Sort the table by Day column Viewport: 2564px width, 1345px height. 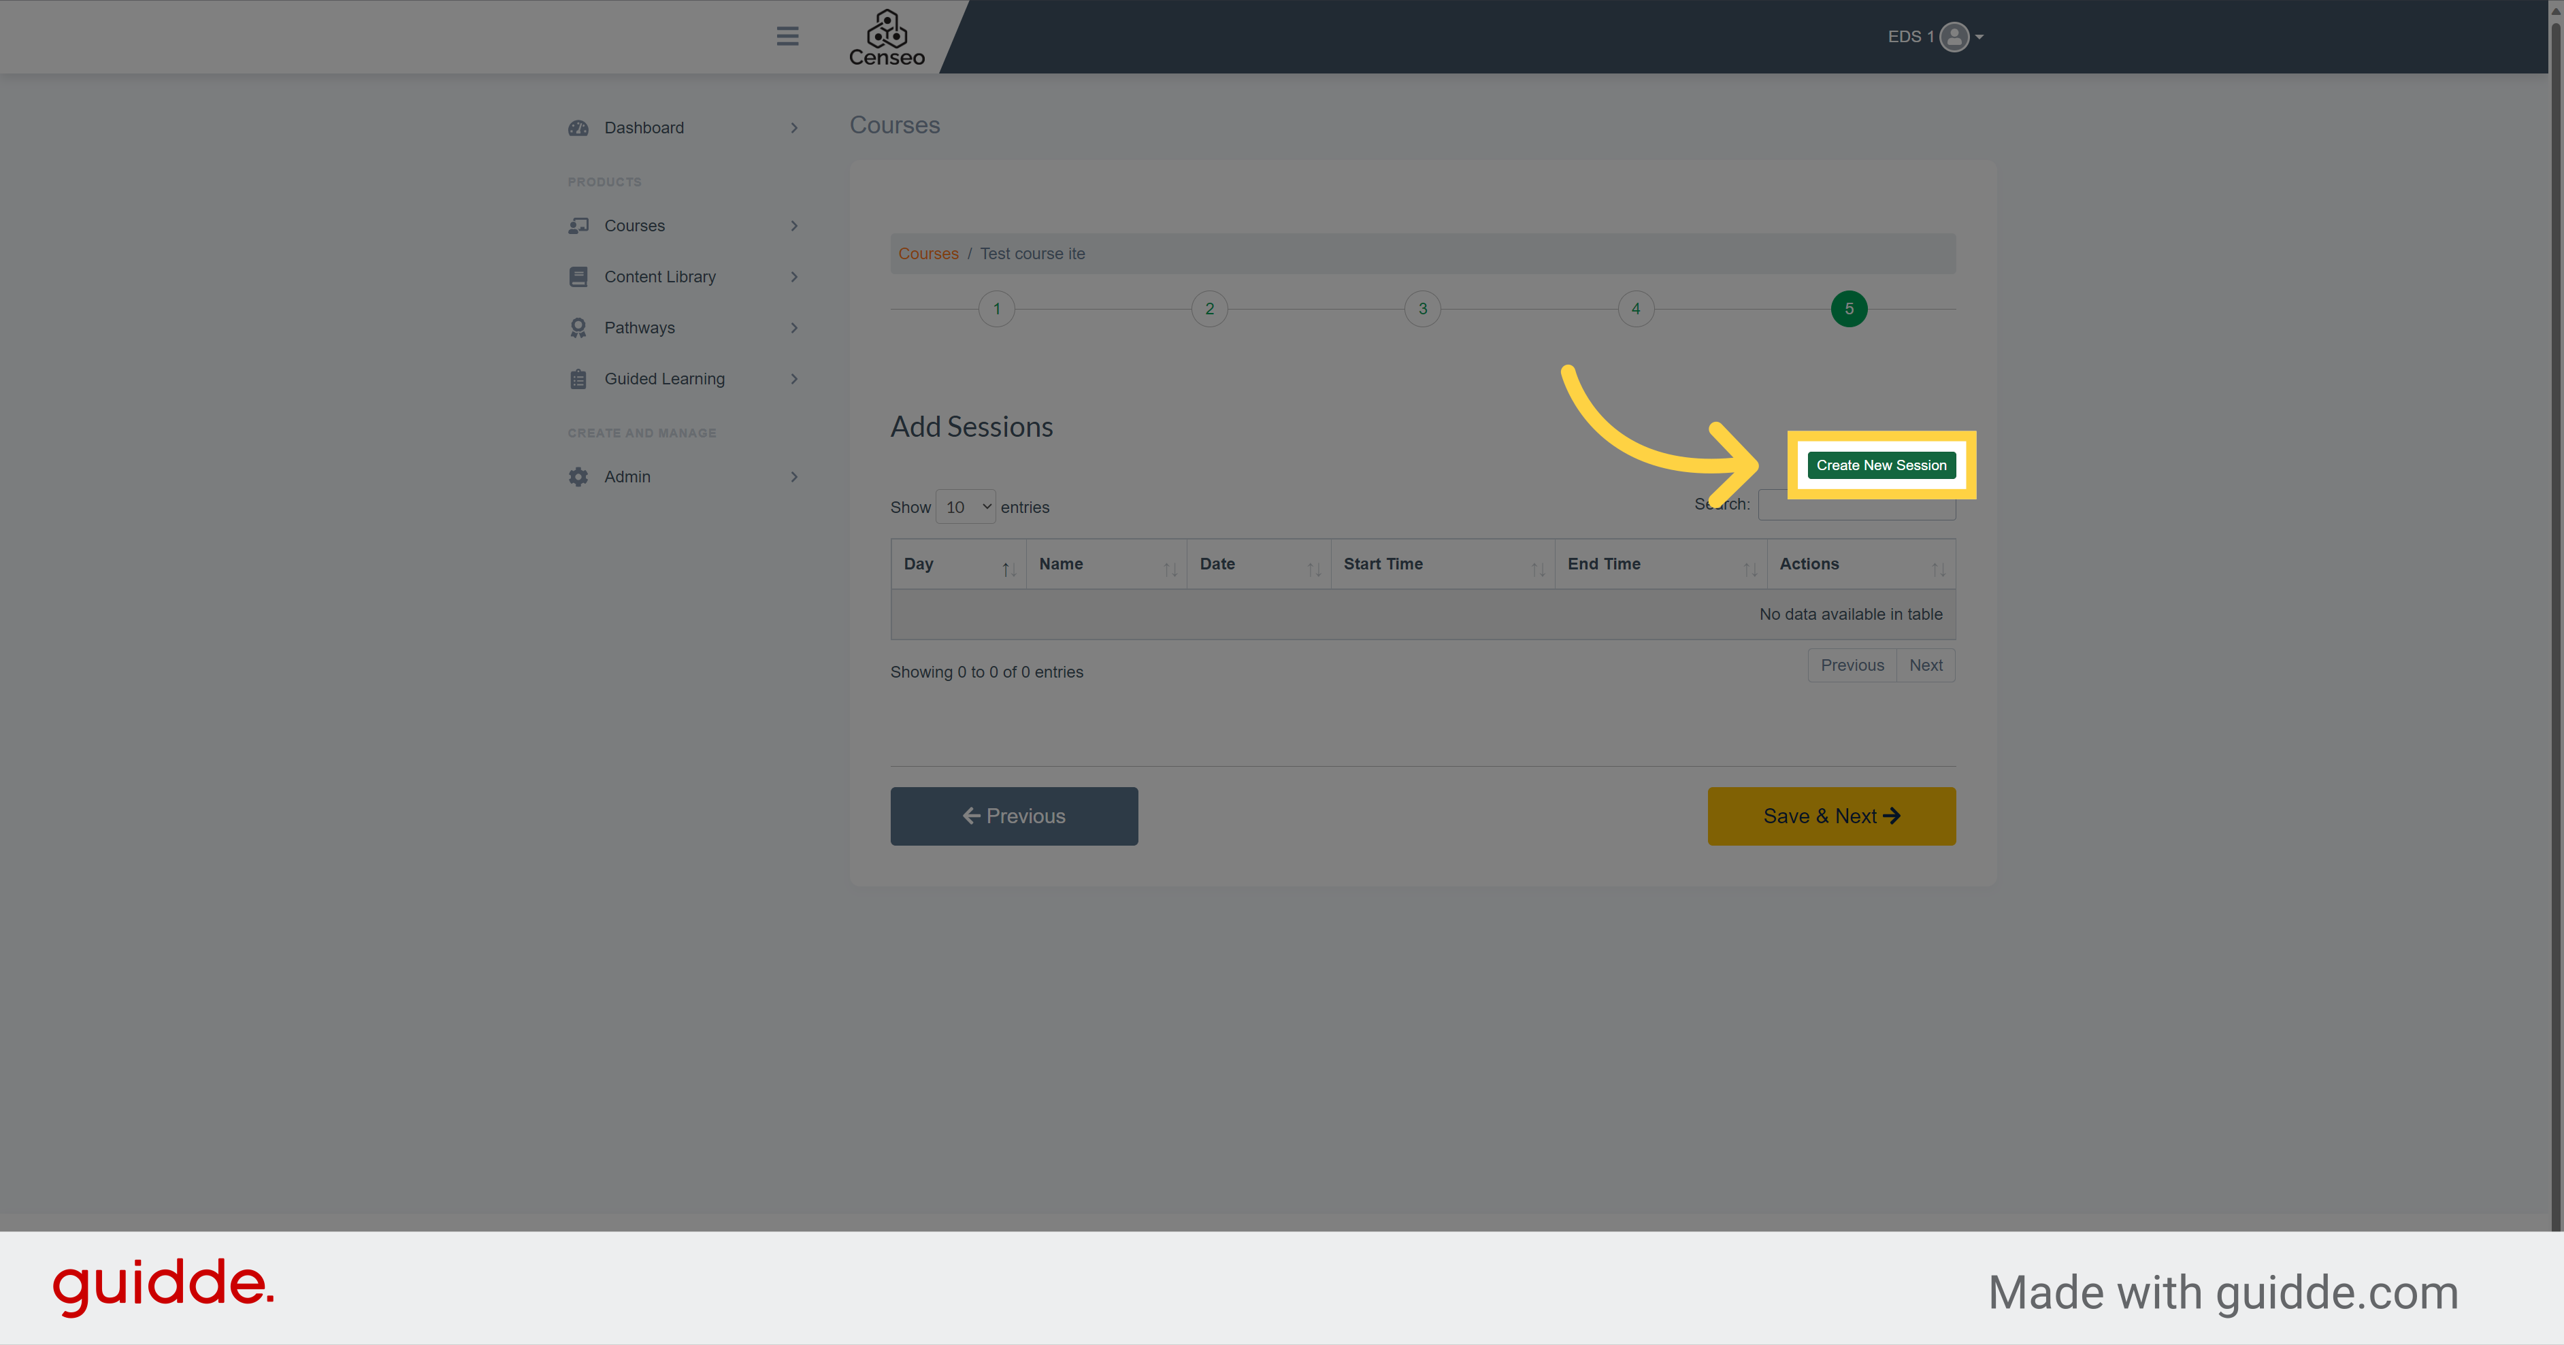(959, 564)
